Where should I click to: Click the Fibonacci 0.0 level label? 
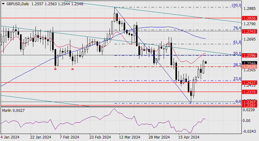[x=238, y=101]
